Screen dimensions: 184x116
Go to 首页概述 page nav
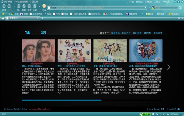pos(104,33)
